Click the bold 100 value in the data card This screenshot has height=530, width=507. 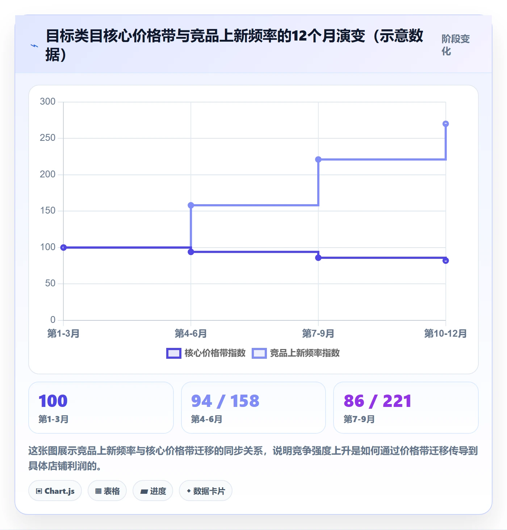[x=53, y=401]
